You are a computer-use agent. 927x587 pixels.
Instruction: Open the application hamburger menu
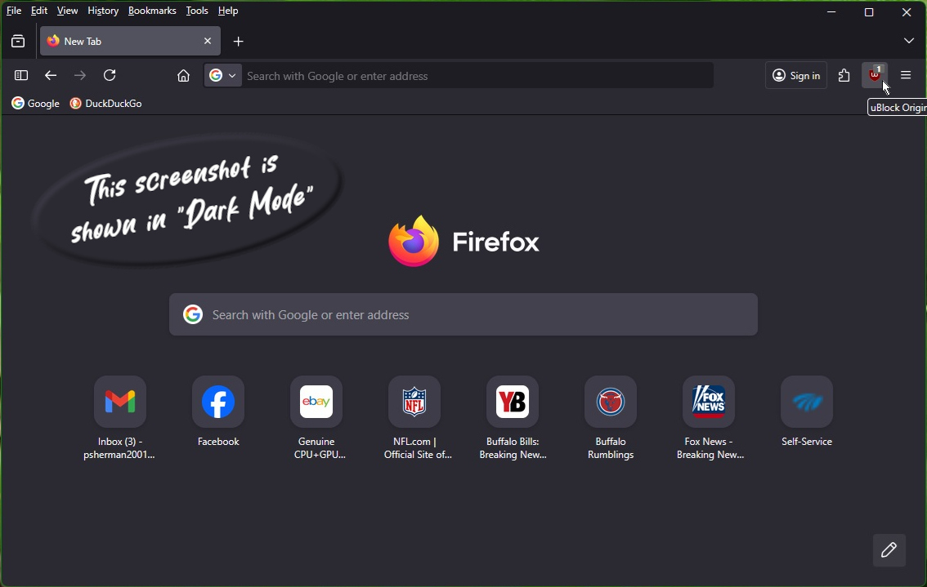click(907, 76)
